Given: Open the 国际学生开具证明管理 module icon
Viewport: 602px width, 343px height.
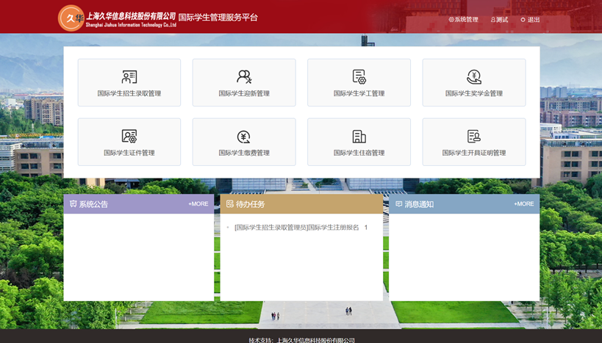Looking at the screenshot, I should 474,137.
